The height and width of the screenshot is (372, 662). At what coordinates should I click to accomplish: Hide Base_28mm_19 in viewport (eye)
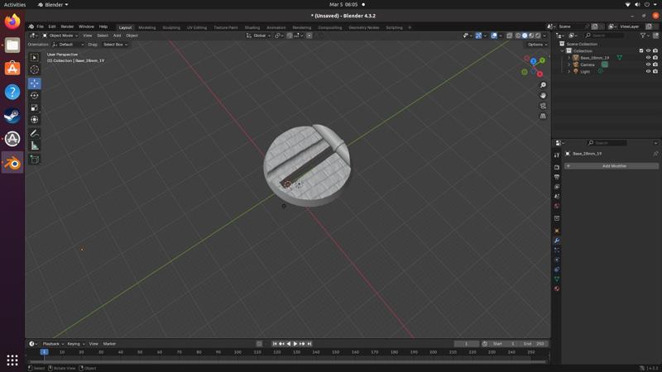pyautogui.click(x=648, y=58)
